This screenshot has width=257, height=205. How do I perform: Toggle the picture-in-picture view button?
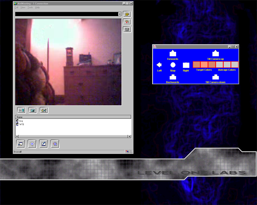tap(32, 110)
